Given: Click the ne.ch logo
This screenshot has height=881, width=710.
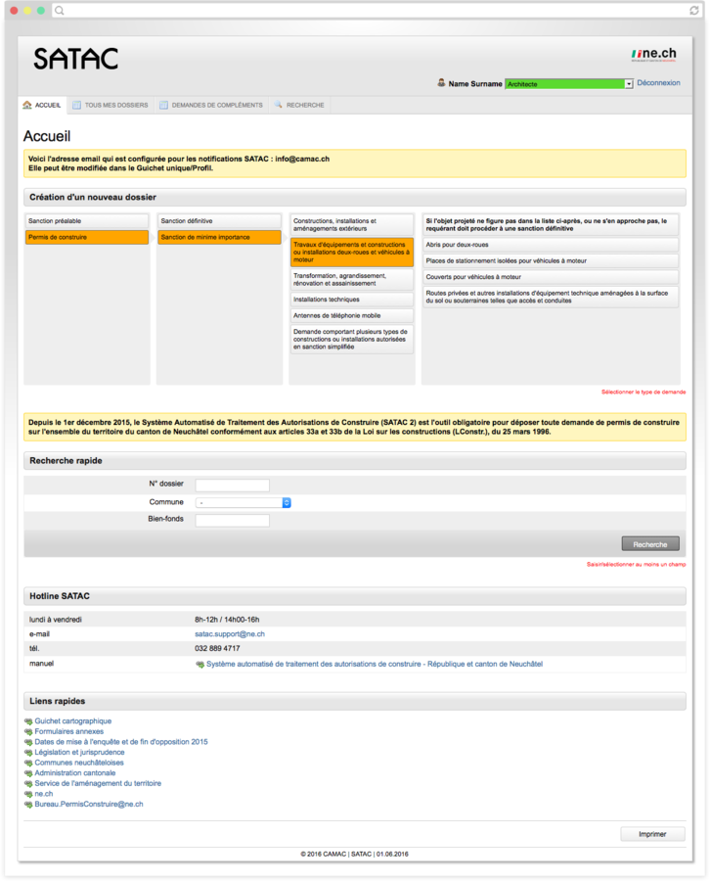Looking at the screenshot, I should tap(654, 54).
